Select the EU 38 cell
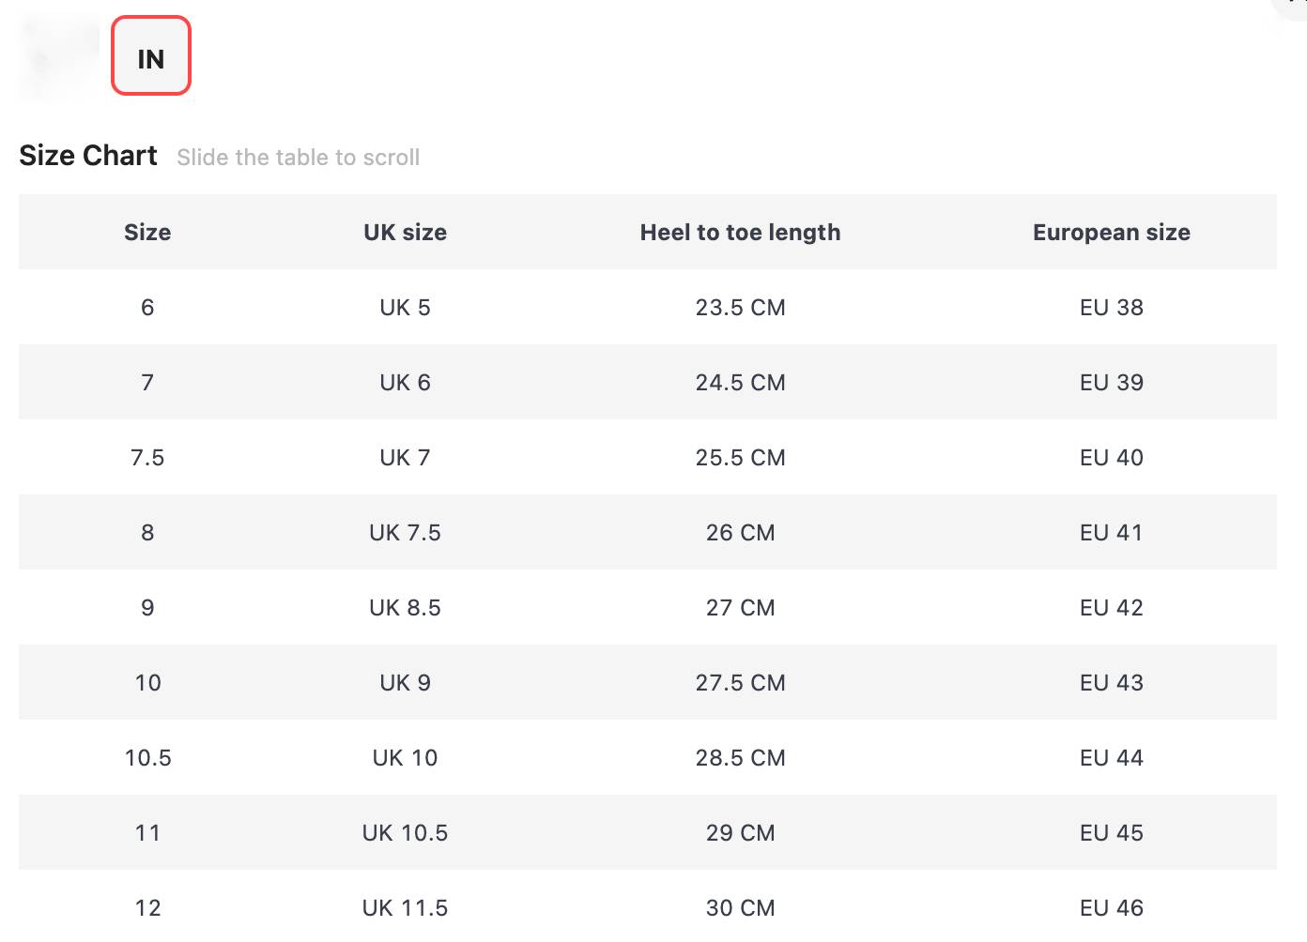This screenshot has width=1307, height=942. pos(1111,308)
